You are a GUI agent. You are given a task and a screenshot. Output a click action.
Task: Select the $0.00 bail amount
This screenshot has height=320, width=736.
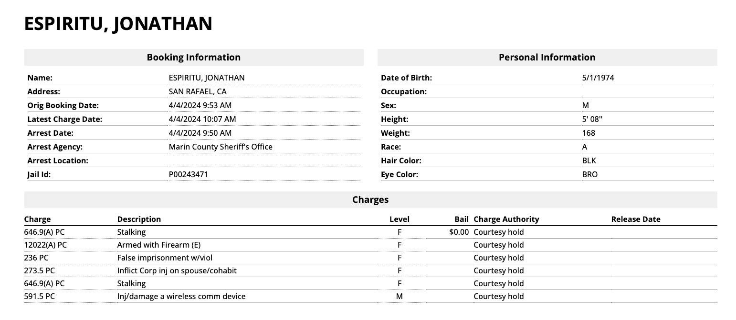(x=459, y=232)
